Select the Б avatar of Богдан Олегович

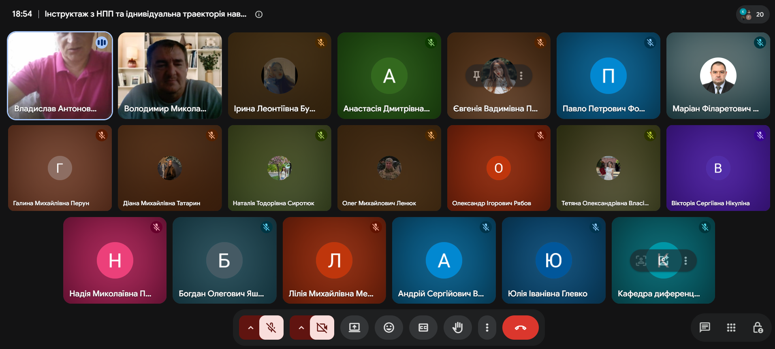[224, 260]
